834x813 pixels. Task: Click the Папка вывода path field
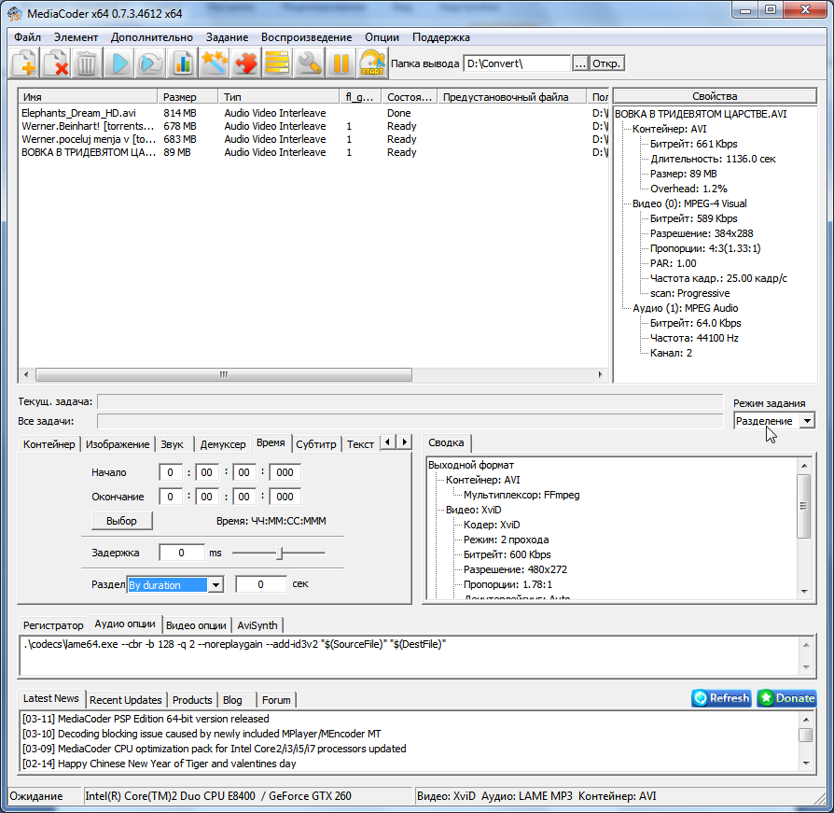pos(517,63)
